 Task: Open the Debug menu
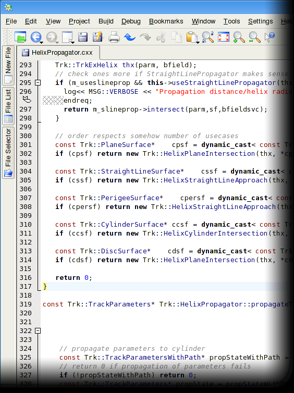[x=131, y=21]
